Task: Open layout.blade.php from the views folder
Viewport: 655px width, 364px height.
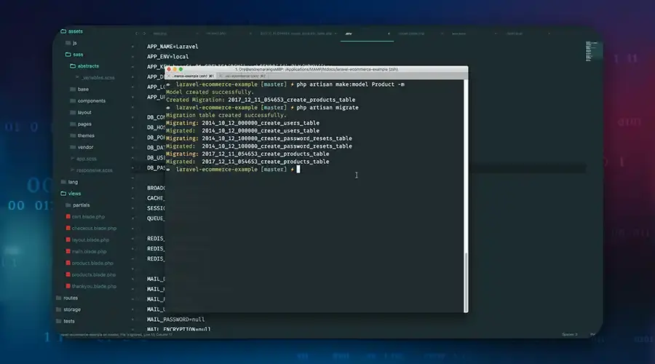Action: [x=90, y=240]
